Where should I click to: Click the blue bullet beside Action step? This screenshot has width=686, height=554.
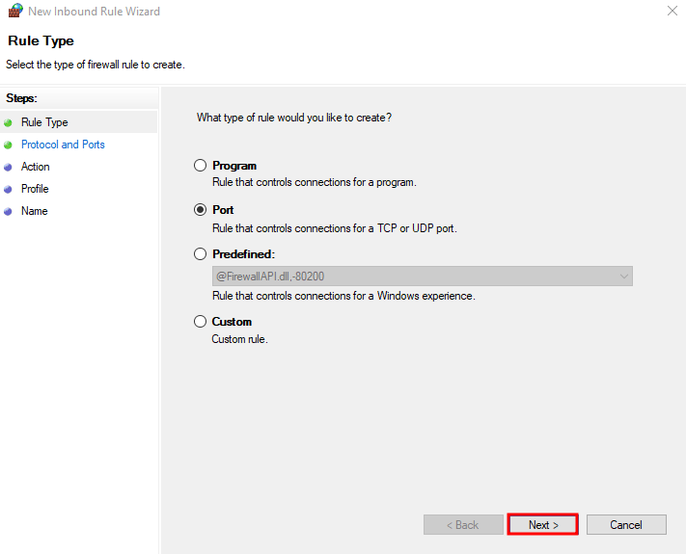[x=9, y=167]
